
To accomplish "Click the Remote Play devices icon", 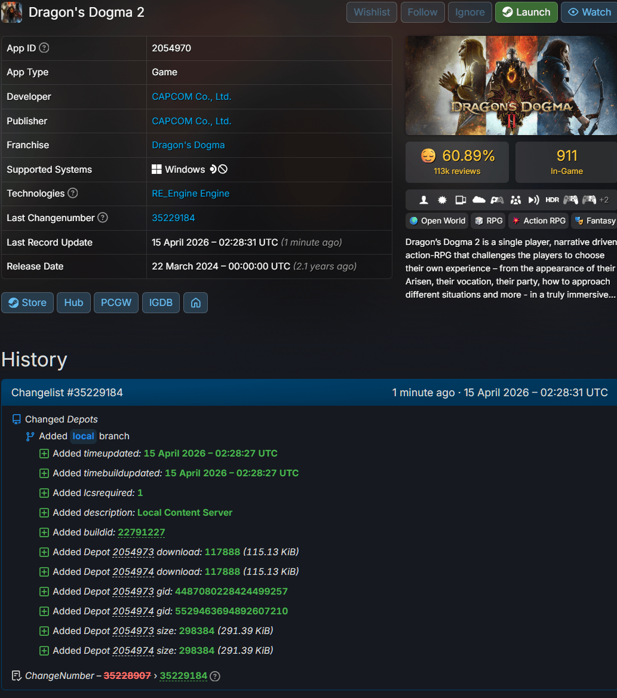I will point(461,200).
